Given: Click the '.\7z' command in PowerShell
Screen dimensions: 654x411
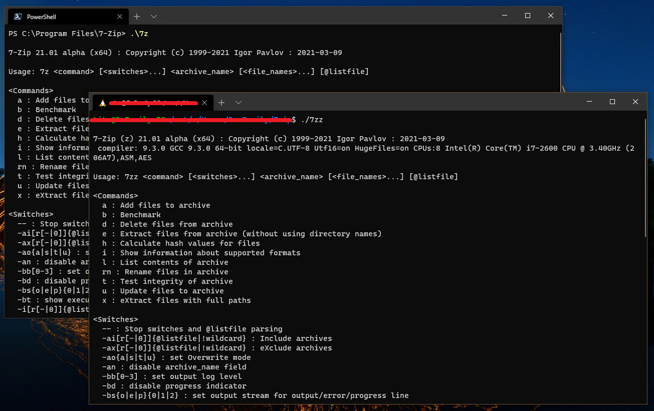Looking at the screenshot, I should pyautogui.click(x=140, y=34).
